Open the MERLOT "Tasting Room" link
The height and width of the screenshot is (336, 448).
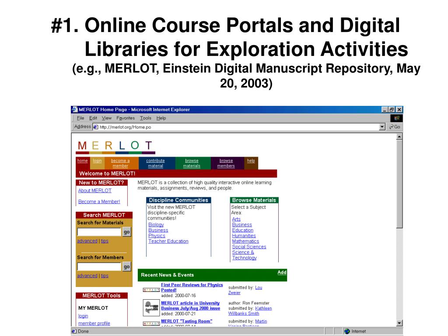(x=186, y=321)
